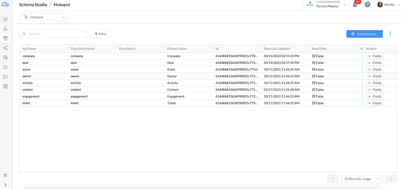Screen dimensions: 402x189
Task: Click date 02/27/2023 11:01:58 AM
Action: 282,90
